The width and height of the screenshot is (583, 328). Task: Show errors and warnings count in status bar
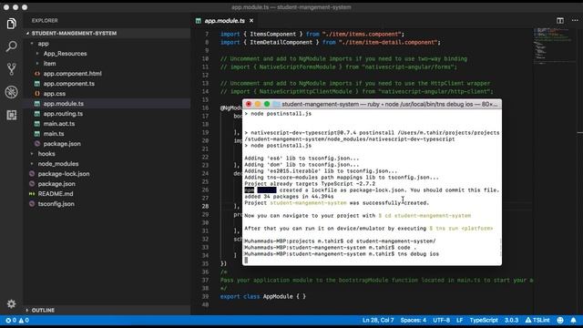(17, 320)
